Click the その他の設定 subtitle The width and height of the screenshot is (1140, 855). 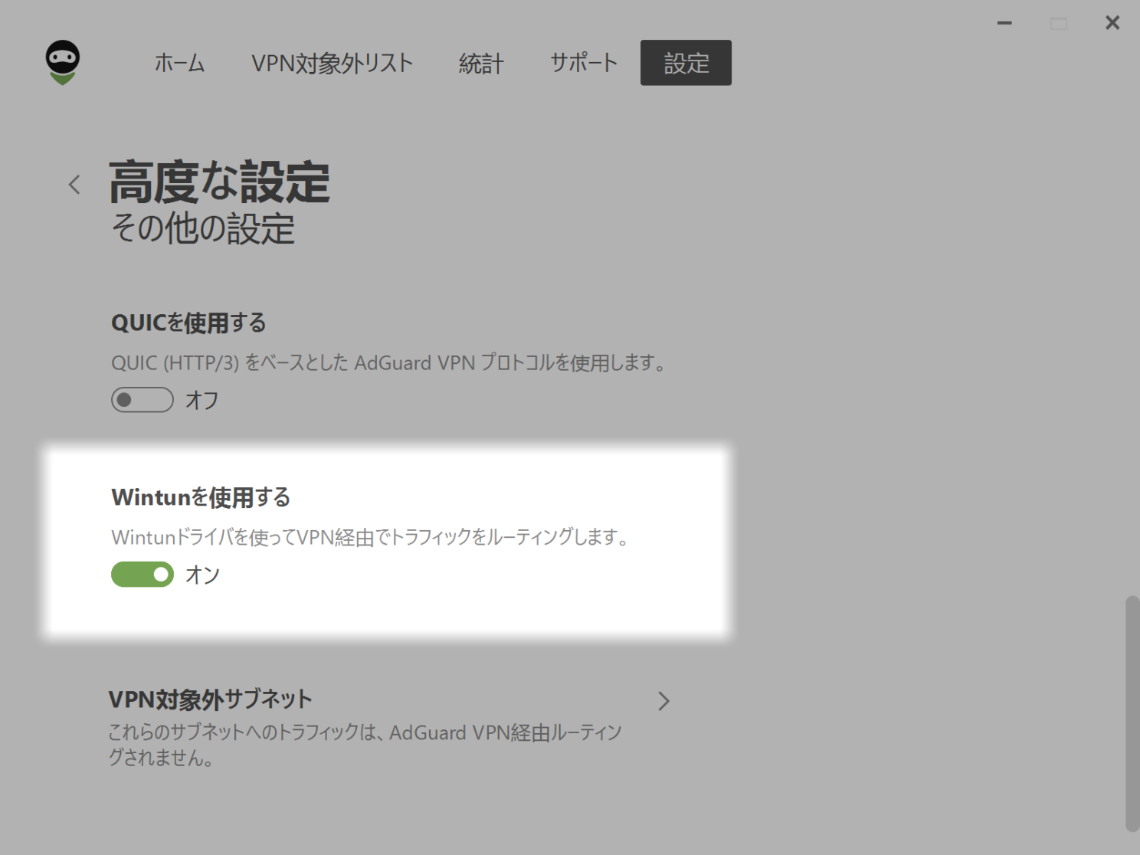(203, 228)
